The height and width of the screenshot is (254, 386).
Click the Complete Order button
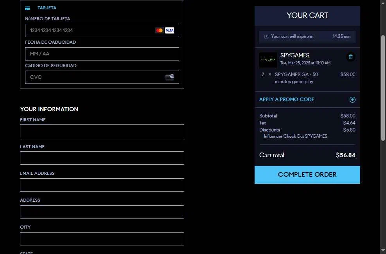(307, 175)
